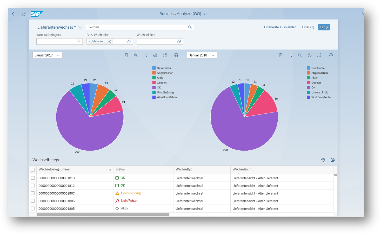Zoom out on the Januar 2018 chart
The width and height of the screenshot is (381, 234).
tap(300, 55)
